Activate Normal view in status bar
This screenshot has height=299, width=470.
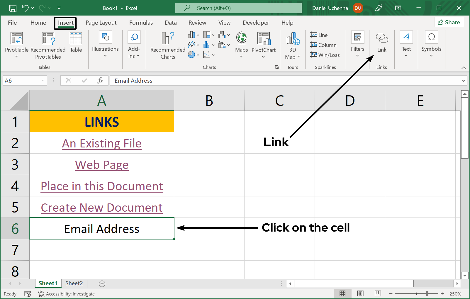click(342, 293)
